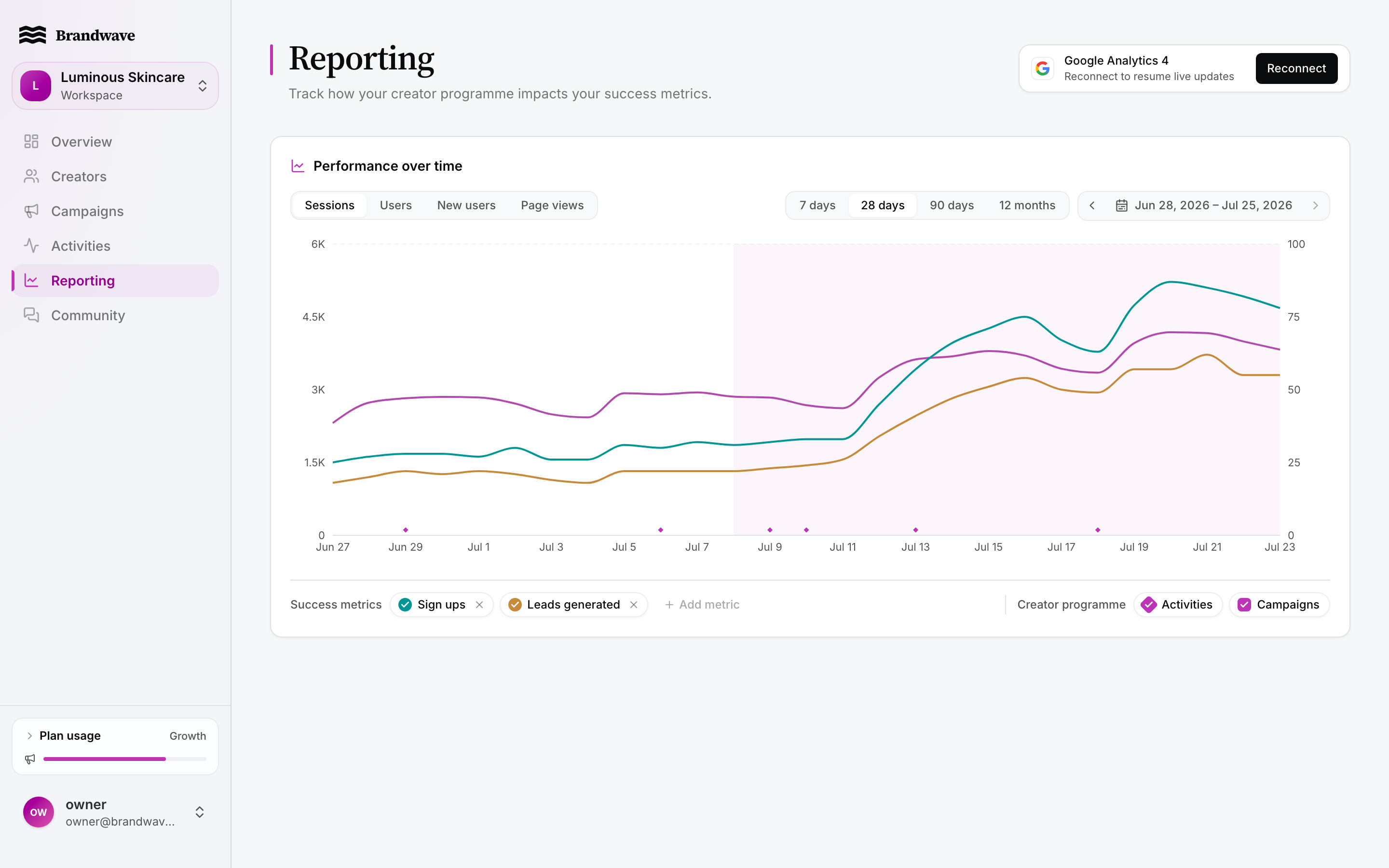The height and width of the screenshot is (868, 1389).
Task: Click the plan usage megaphone icon
Action: [x=30, y=759]
